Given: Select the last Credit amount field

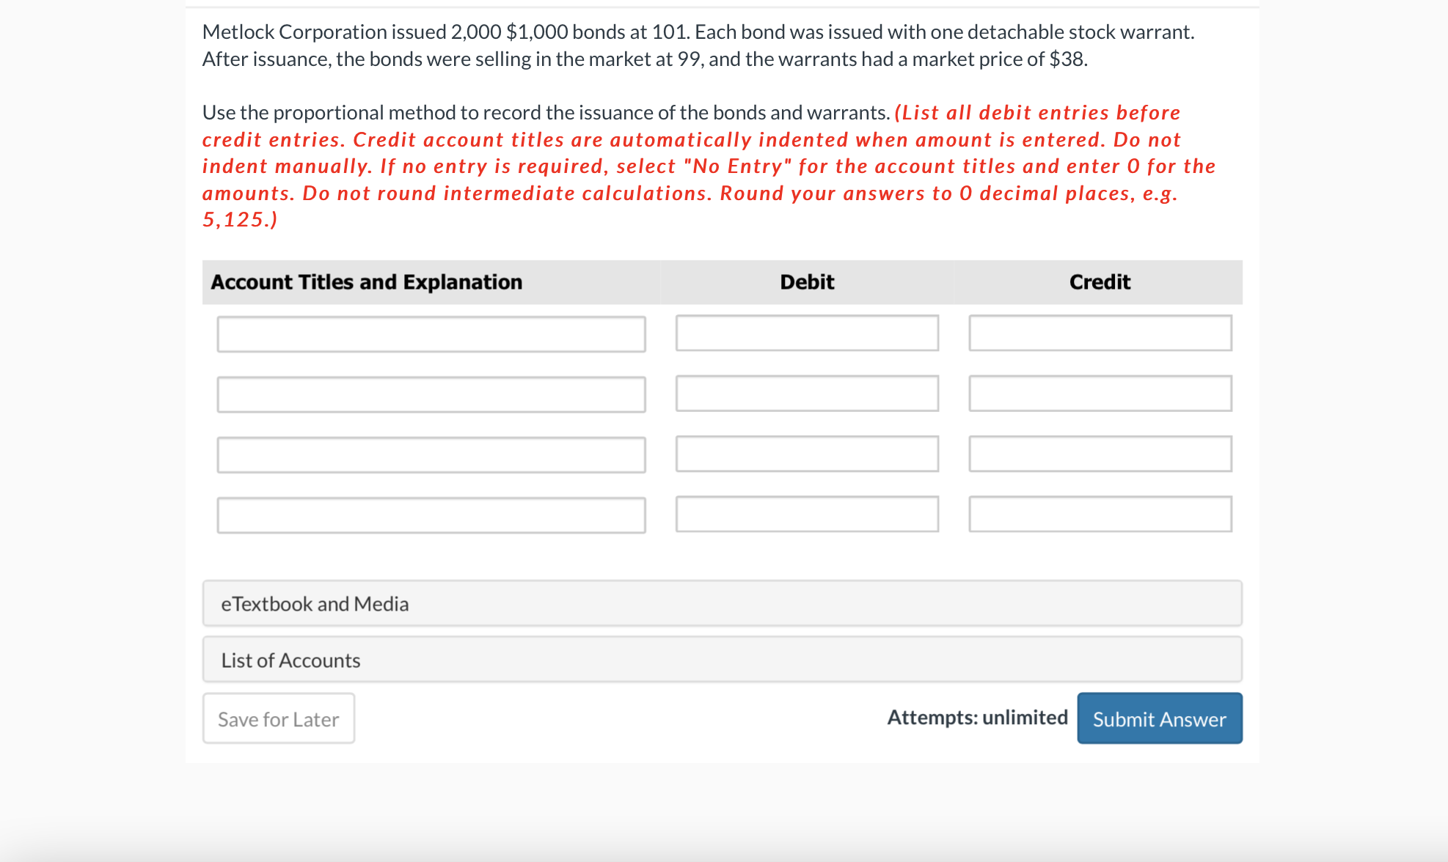Looking at the screenshot, I should point(1100,514).
